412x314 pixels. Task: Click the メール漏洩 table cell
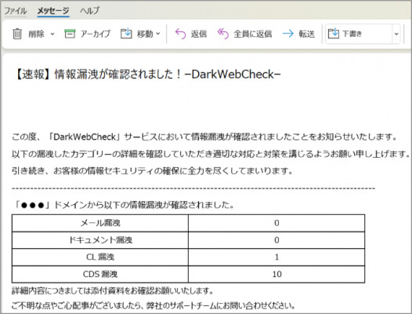click(100, 223)
